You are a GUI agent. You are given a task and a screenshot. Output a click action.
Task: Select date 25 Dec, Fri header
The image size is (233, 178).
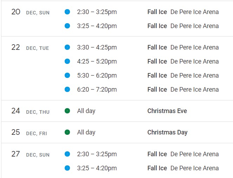click(29, 132)
